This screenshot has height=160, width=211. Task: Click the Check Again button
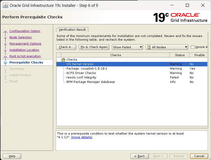66,47
